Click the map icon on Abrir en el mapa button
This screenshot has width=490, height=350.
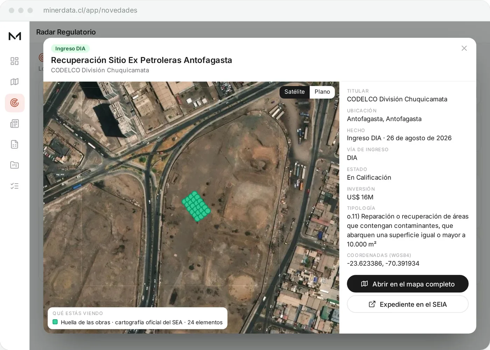pos(364,284)
